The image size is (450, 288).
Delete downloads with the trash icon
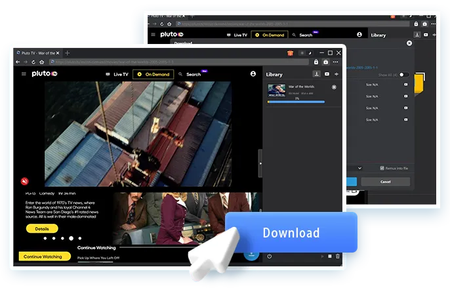[x=337, y=256]
